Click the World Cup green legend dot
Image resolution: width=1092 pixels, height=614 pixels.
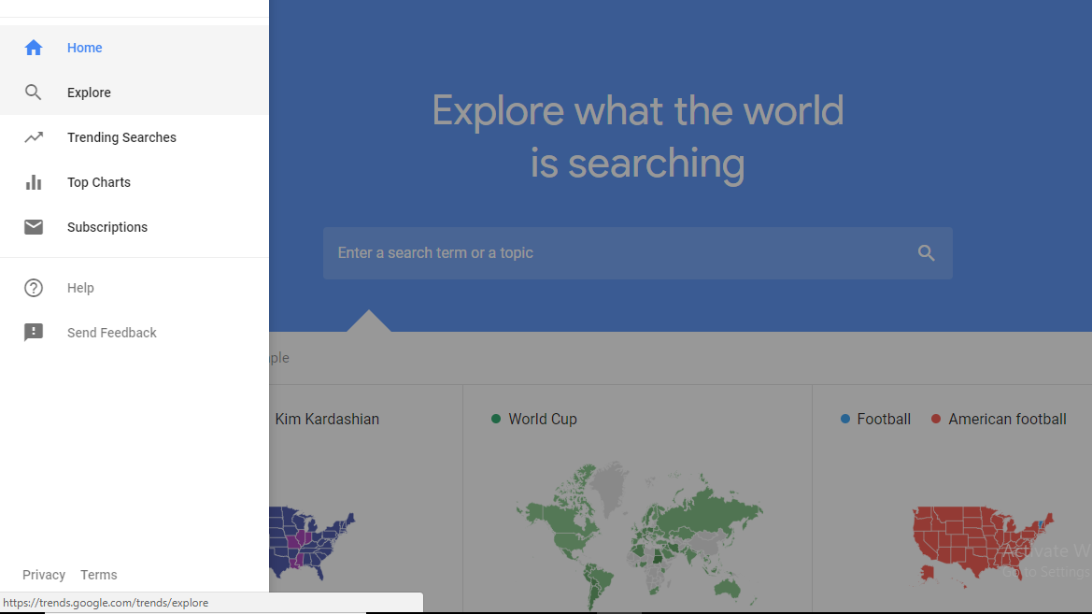496,419
